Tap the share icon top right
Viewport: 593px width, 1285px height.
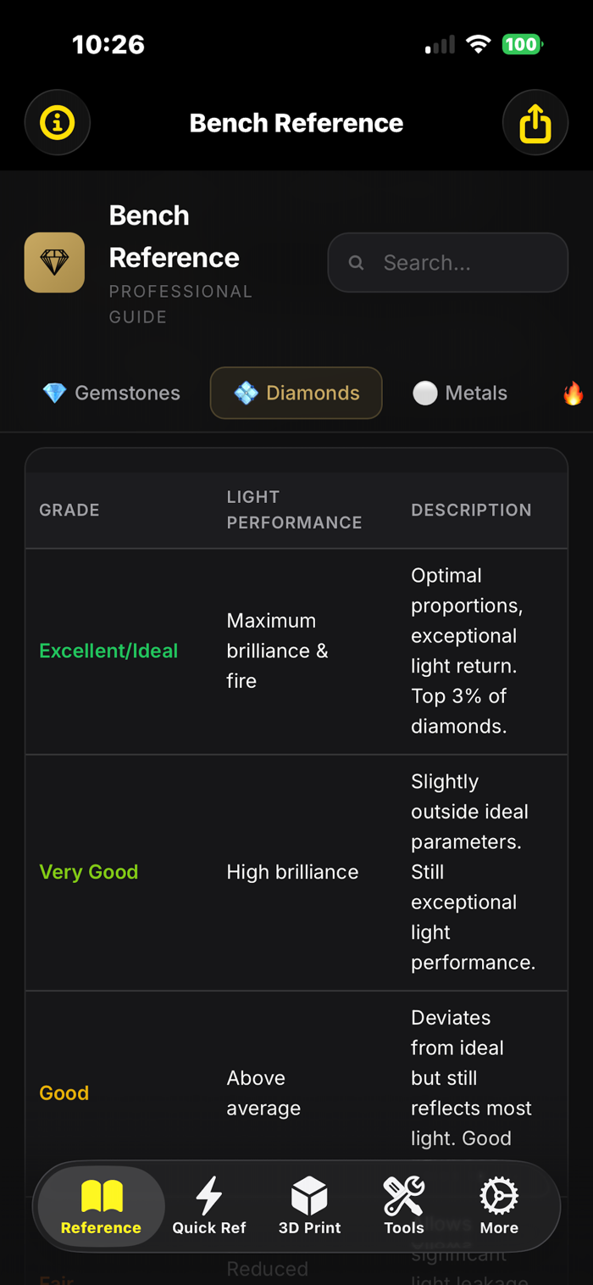535,123
